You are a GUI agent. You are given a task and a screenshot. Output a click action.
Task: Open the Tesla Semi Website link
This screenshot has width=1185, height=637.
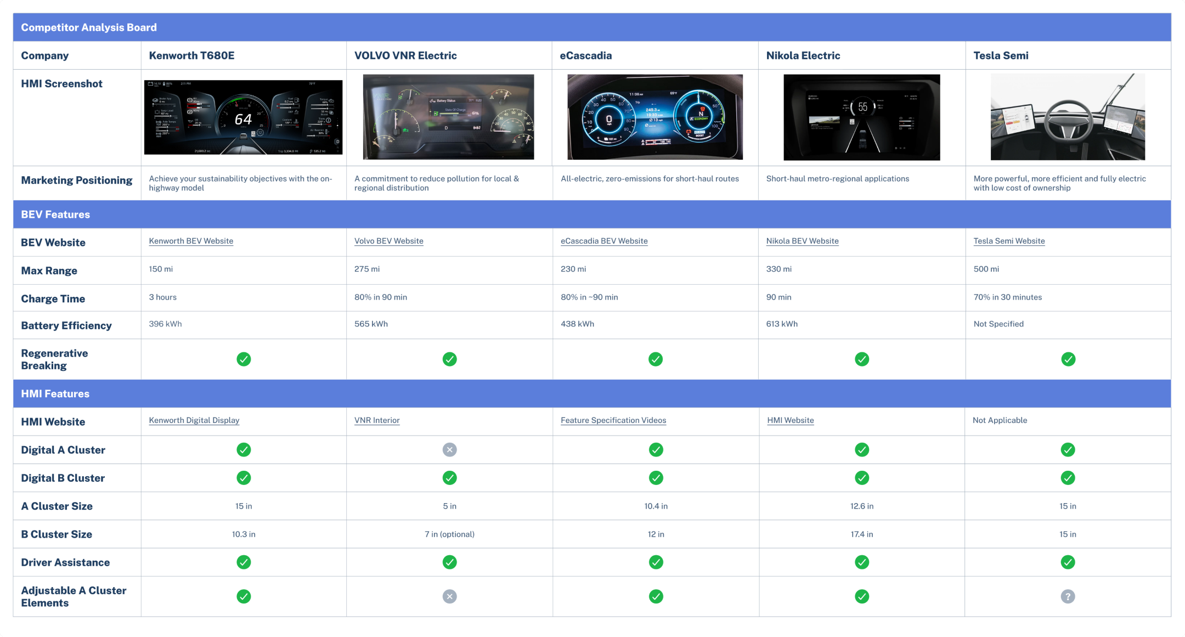pos(1009,240)
